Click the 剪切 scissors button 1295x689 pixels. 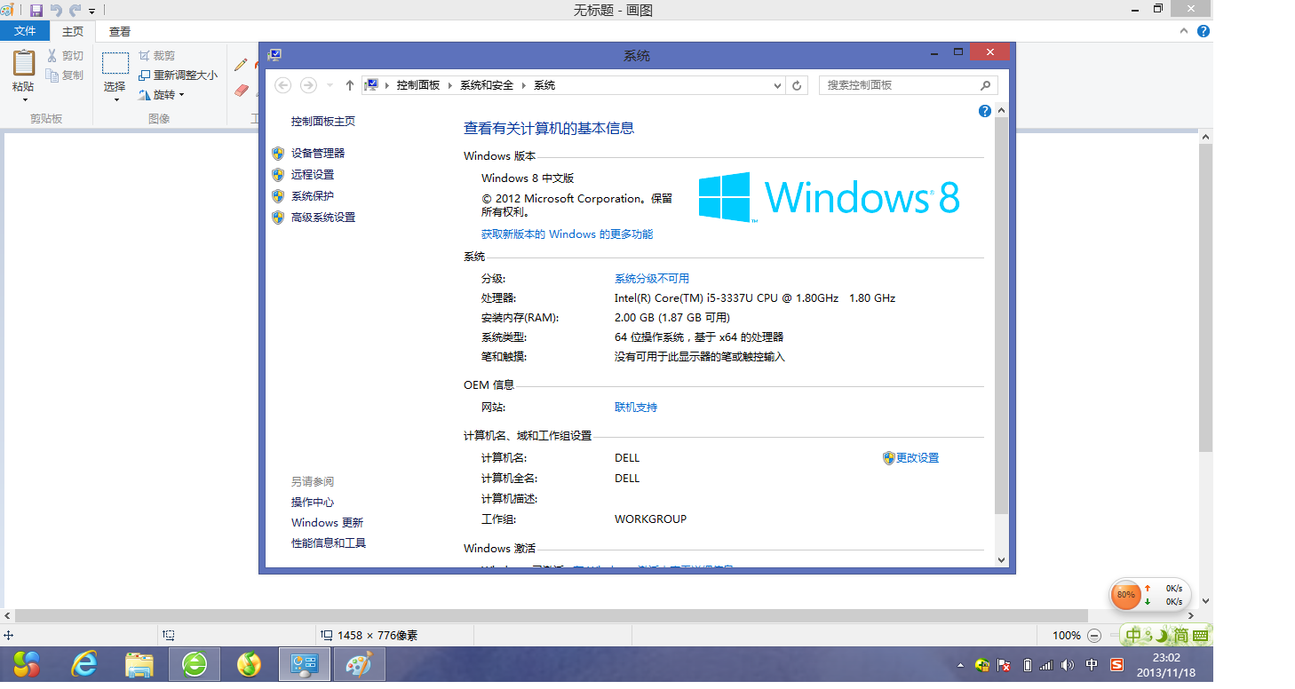click(66, 56)
